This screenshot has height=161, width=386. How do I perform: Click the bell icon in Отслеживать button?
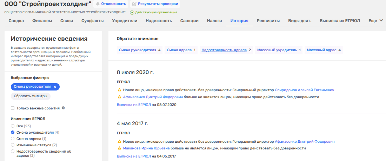click(98, 4)
